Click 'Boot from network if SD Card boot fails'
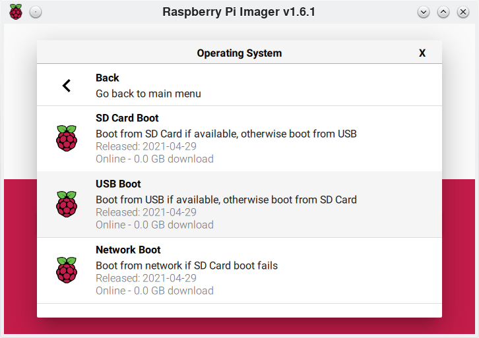 (x=187, y=266)
